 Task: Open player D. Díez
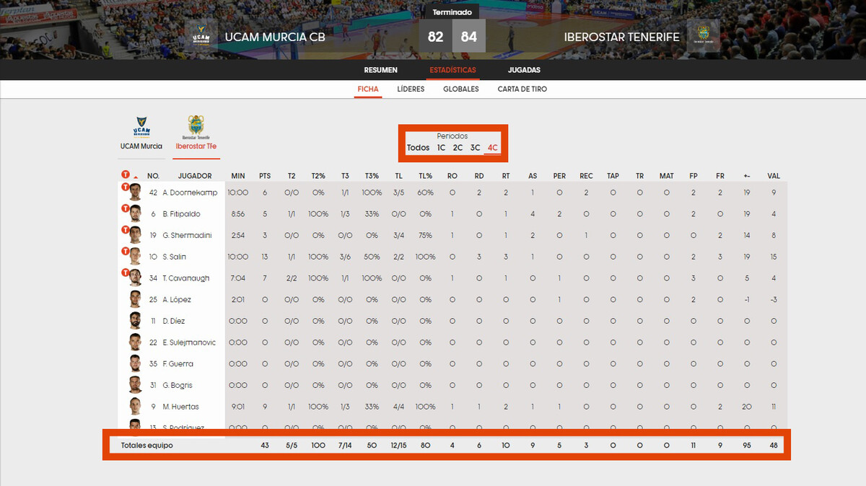(175, 321)
